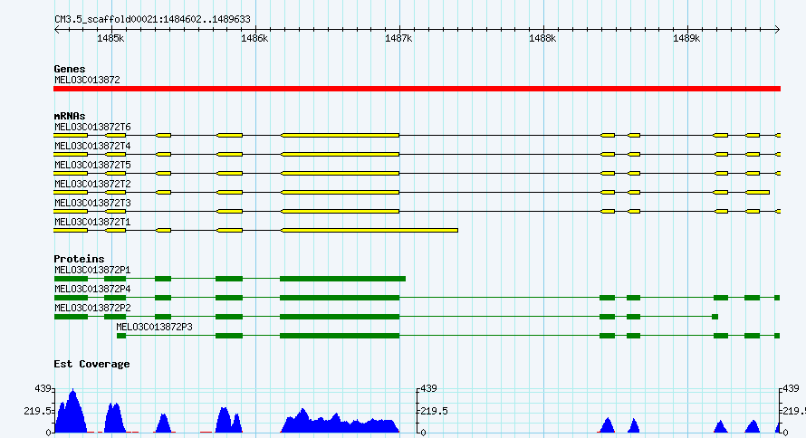Select the MELO3C013872T4 transcript label
The height and width of the screenshot is (438, 806).
[x=92, y=146]
